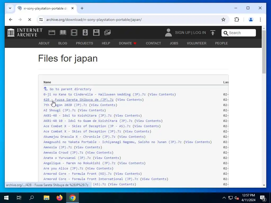Open the Chrome profile icon
The height and width of the screenshot is (203, 271).
pyautogui.click(x=251, y=20)
